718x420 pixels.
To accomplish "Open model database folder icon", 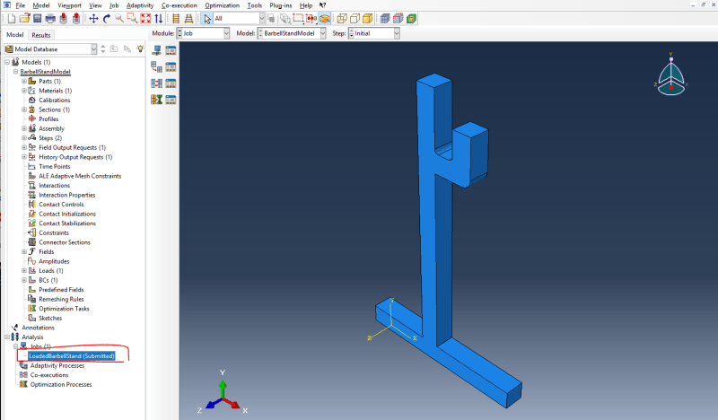I will coord(24,19).
